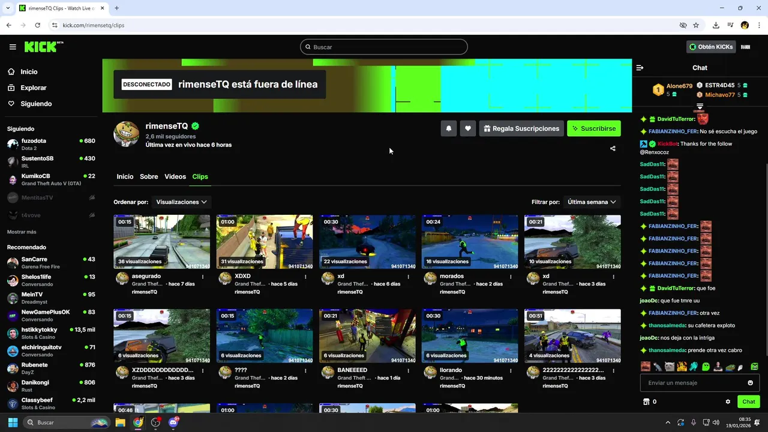Open options menu for '????' clip
The width and height of the screenshot is (768, 432).
pos(305,371)
